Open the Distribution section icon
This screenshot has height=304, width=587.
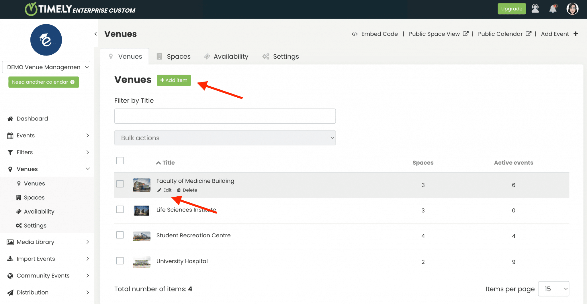[10, 292]
